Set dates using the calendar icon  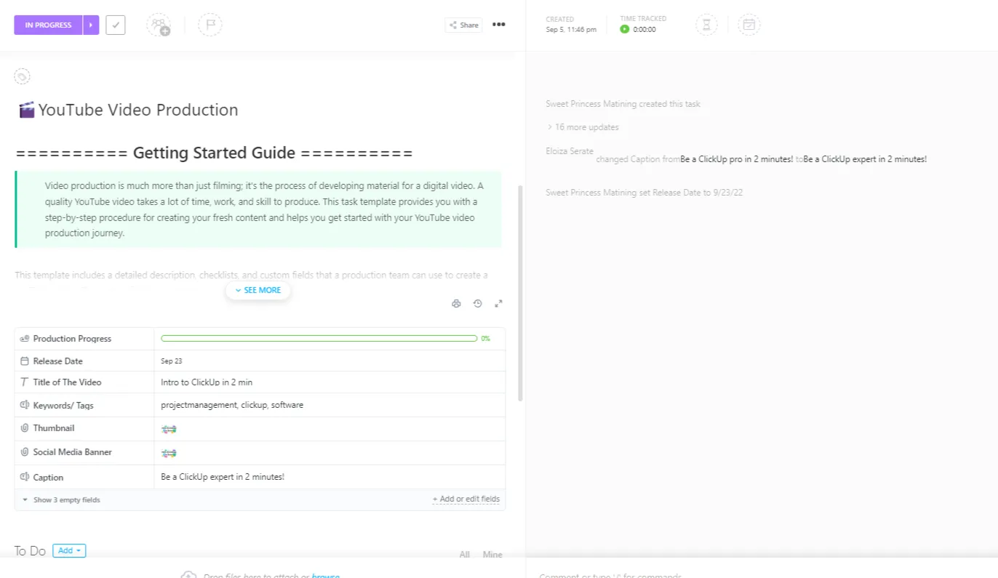point(748,25)
